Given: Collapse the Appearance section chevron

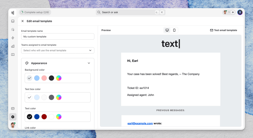Looking at the screenshot, I should coord(89,63).
